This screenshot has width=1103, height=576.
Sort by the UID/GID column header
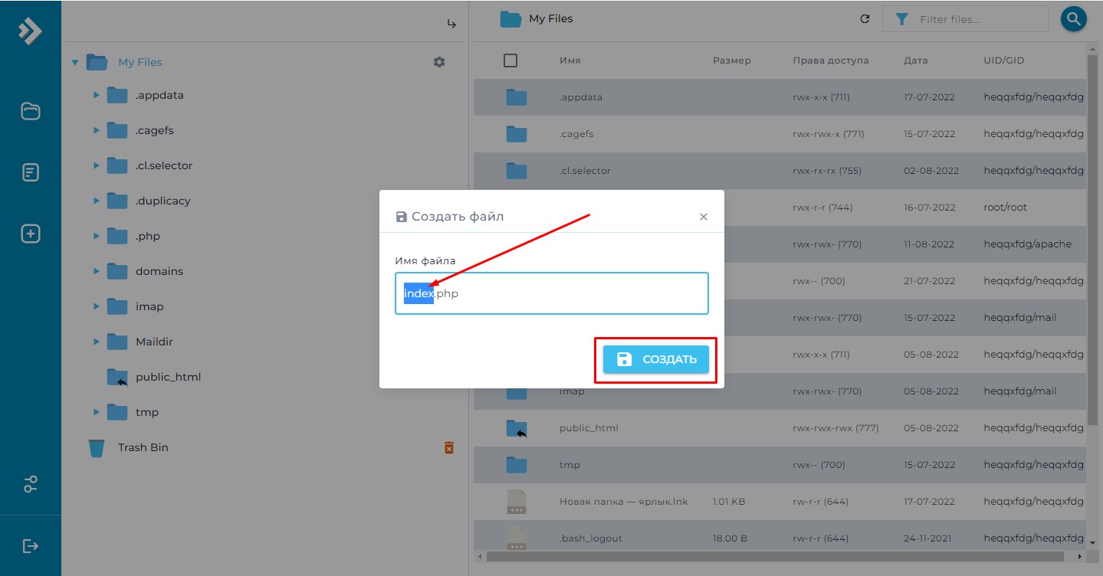point(1004,61)
